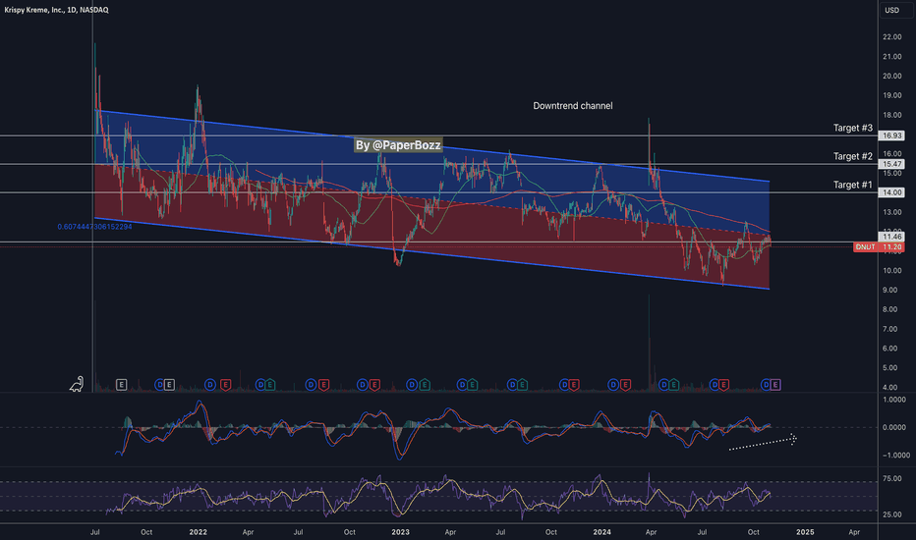Click the 22.00 price scale value

tap(891, 36)
